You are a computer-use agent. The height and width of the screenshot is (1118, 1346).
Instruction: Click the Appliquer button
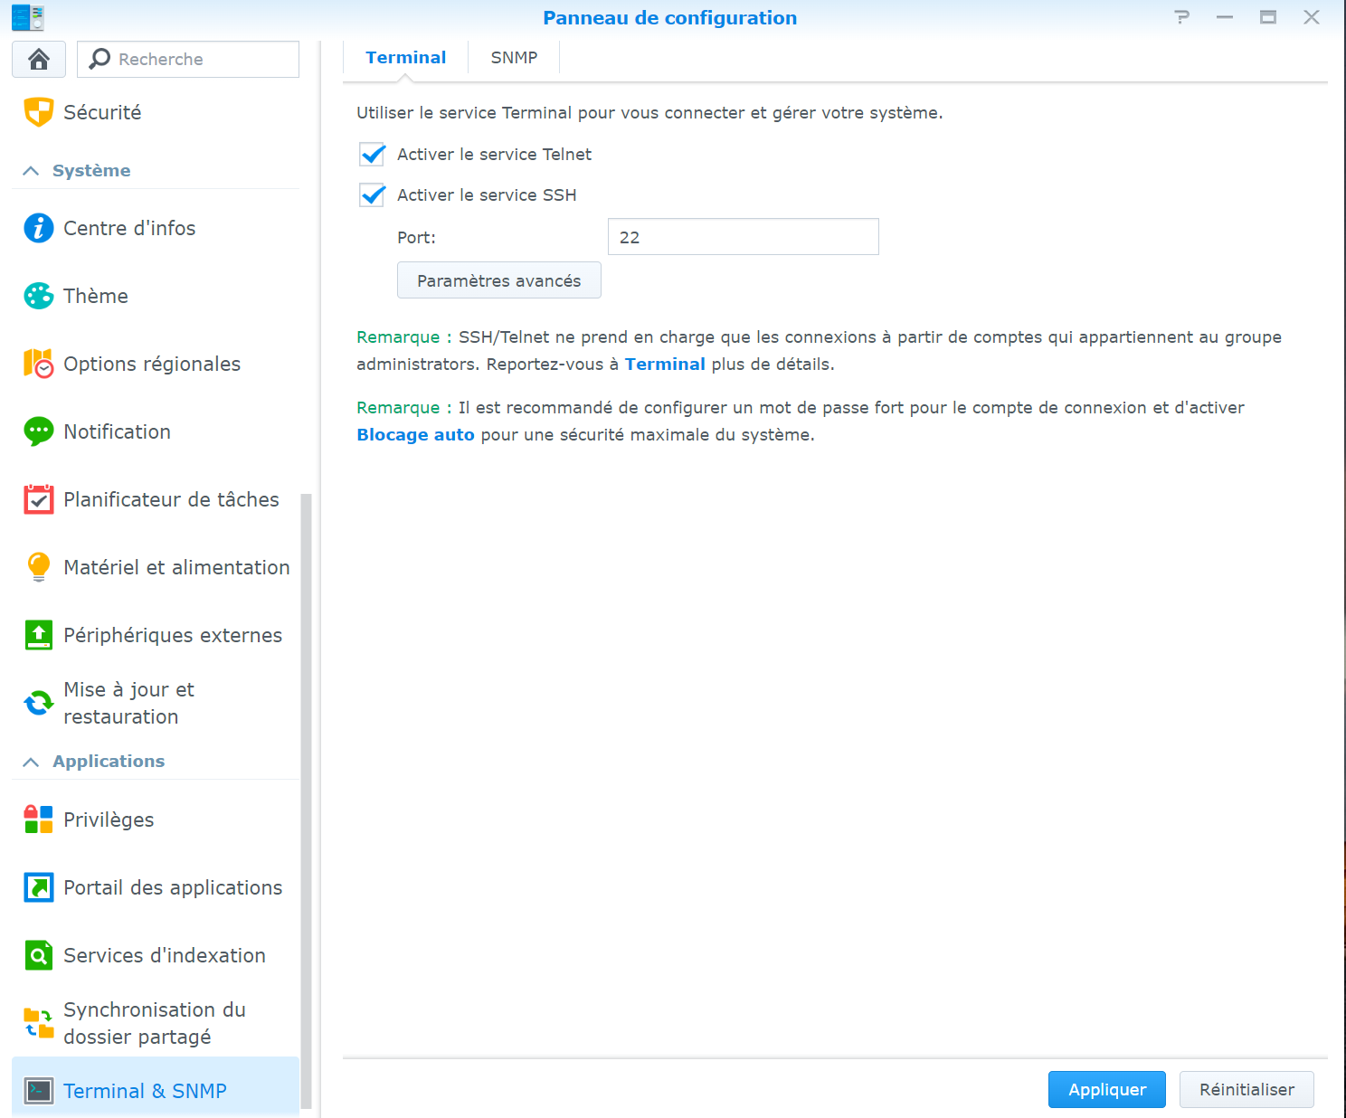click(1106, 1090)
